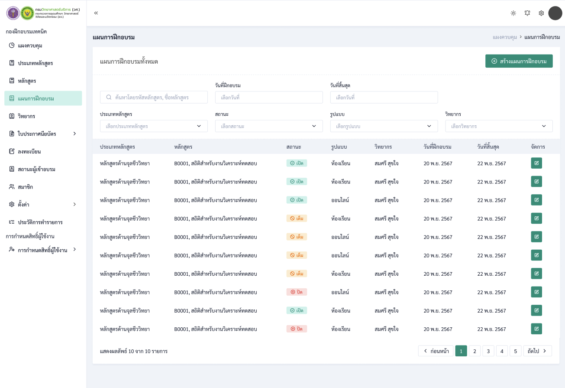Collapse the sidebar with double-chevron icon
Viewport: 565px width, 388px height.
point(96,13)
